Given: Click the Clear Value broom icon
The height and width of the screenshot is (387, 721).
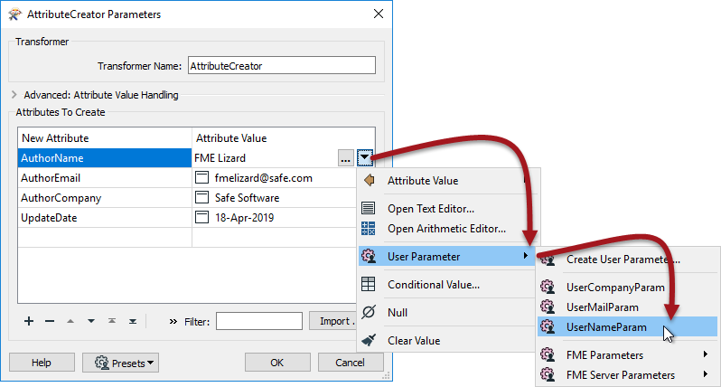Looking at the screenshot, I should click(x=369, y=340).
